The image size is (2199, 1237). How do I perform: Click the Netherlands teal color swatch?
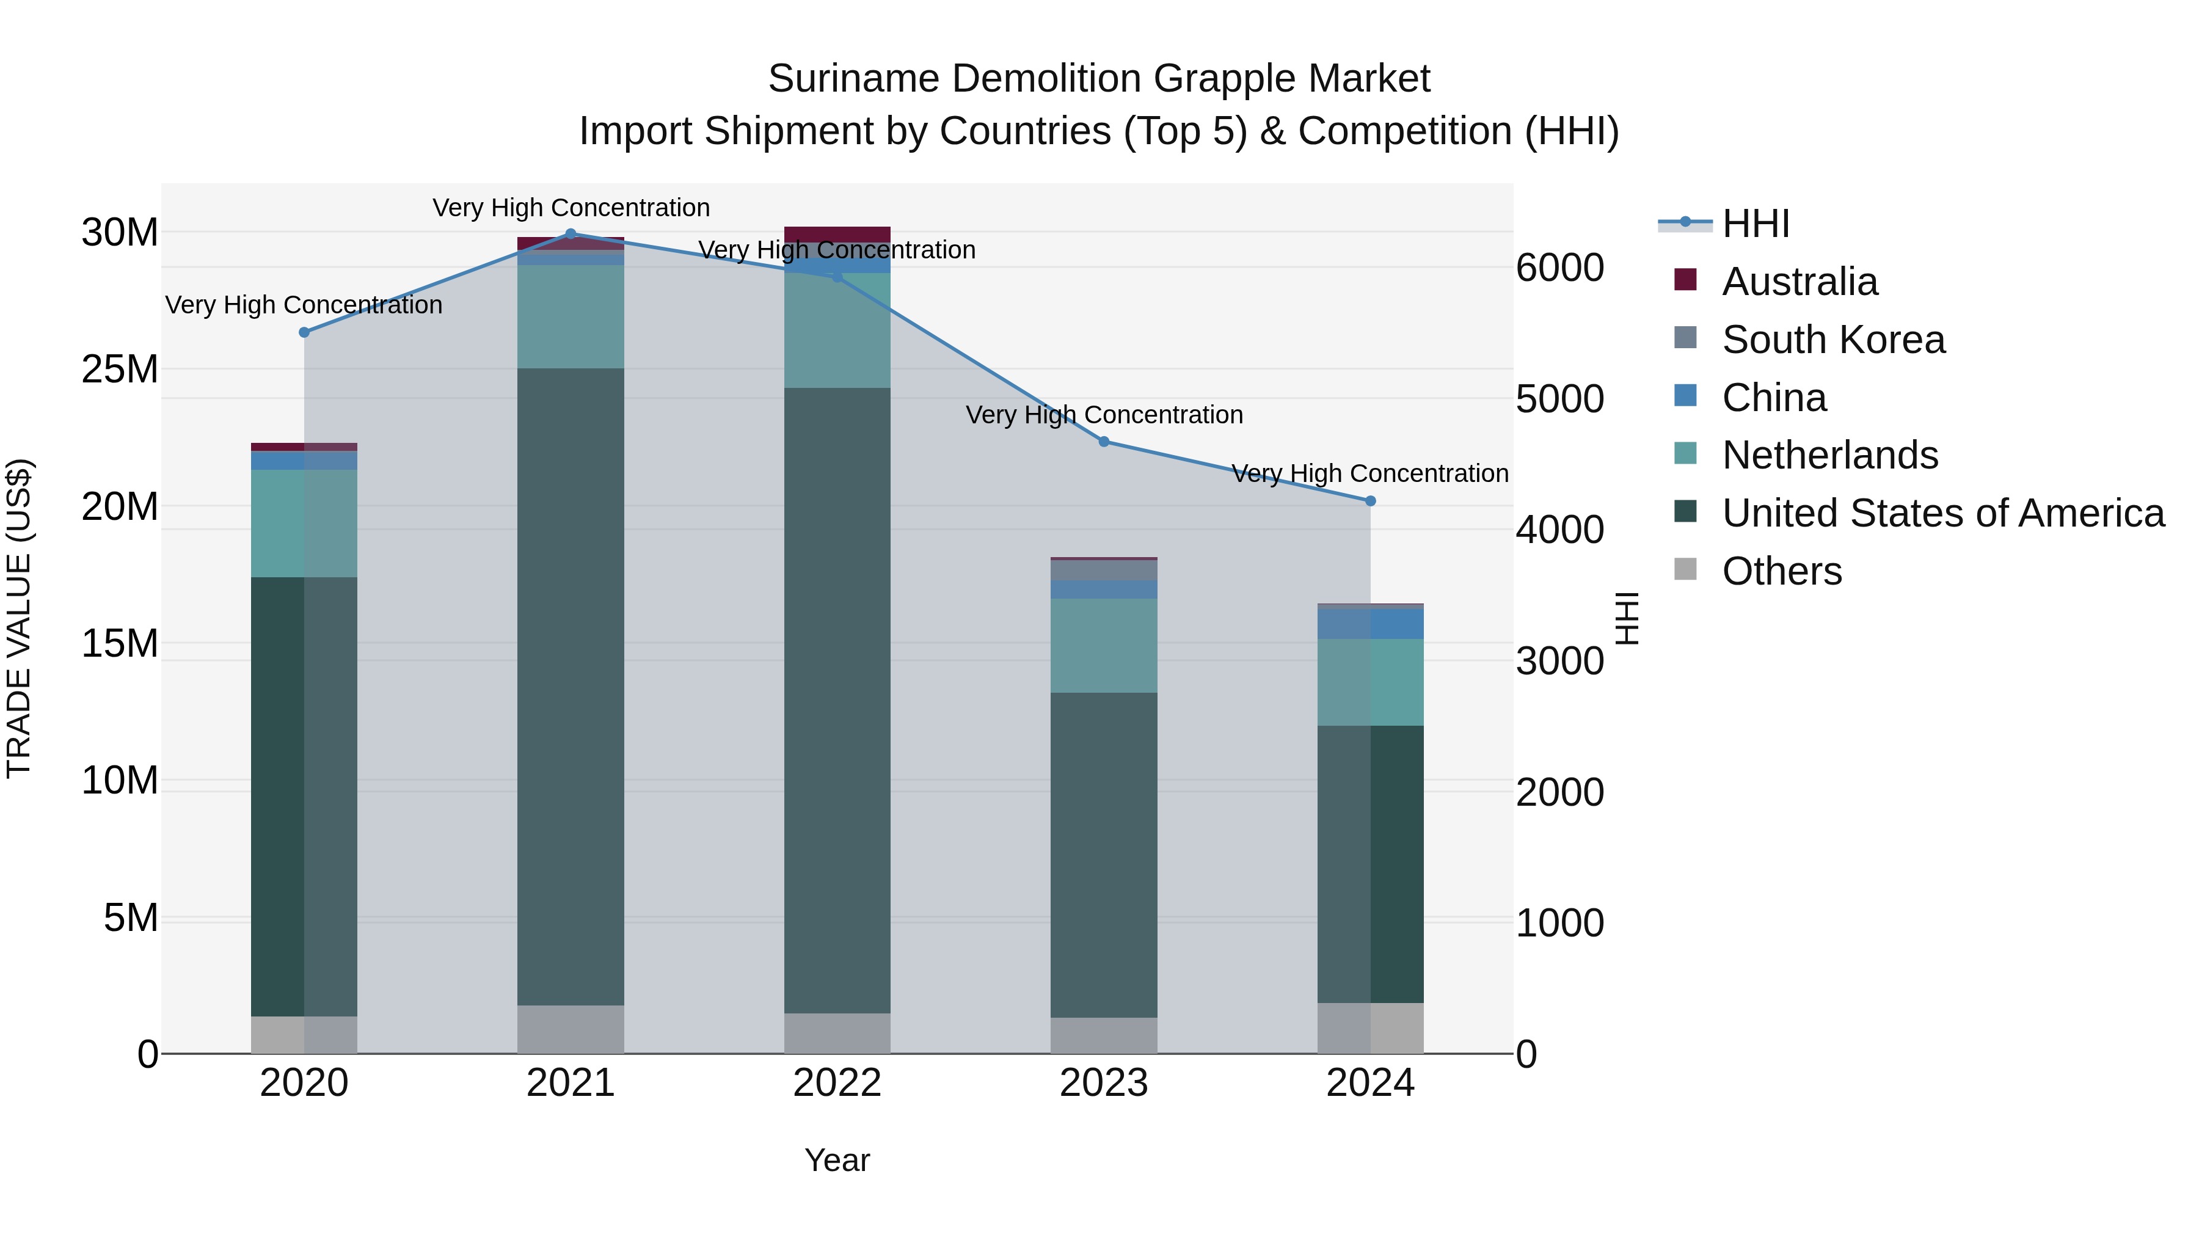[x=1685, y=453]
